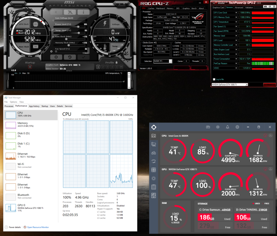Image resolution: width=277 pixels, height=236 pixels.
Task: Open Afterburner settings with the gear button
Action: (x=56, y=57)
